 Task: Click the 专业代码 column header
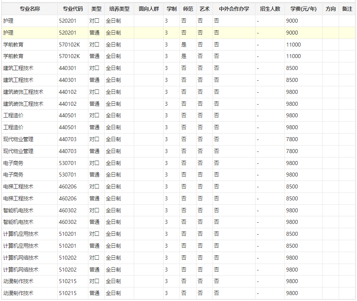(x=73, y=9)
